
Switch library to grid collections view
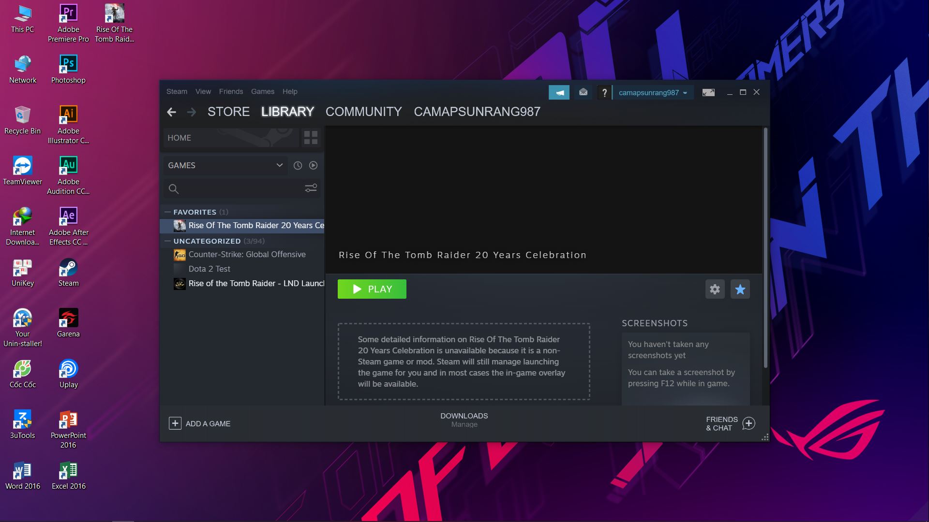click(x=311, y=138)
